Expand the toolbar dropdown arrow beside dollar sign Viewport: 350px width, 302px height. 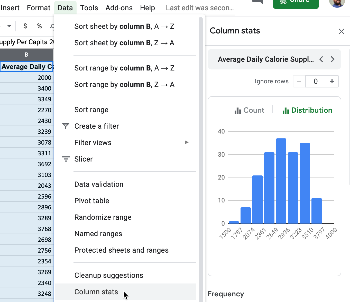(x=9, y=26)
